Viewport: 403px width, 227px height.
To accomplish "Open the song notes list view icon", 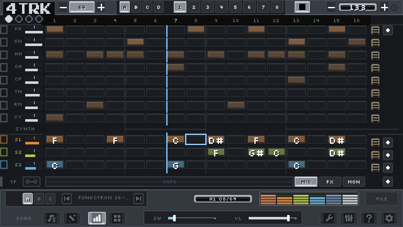I will pos(52,218).
